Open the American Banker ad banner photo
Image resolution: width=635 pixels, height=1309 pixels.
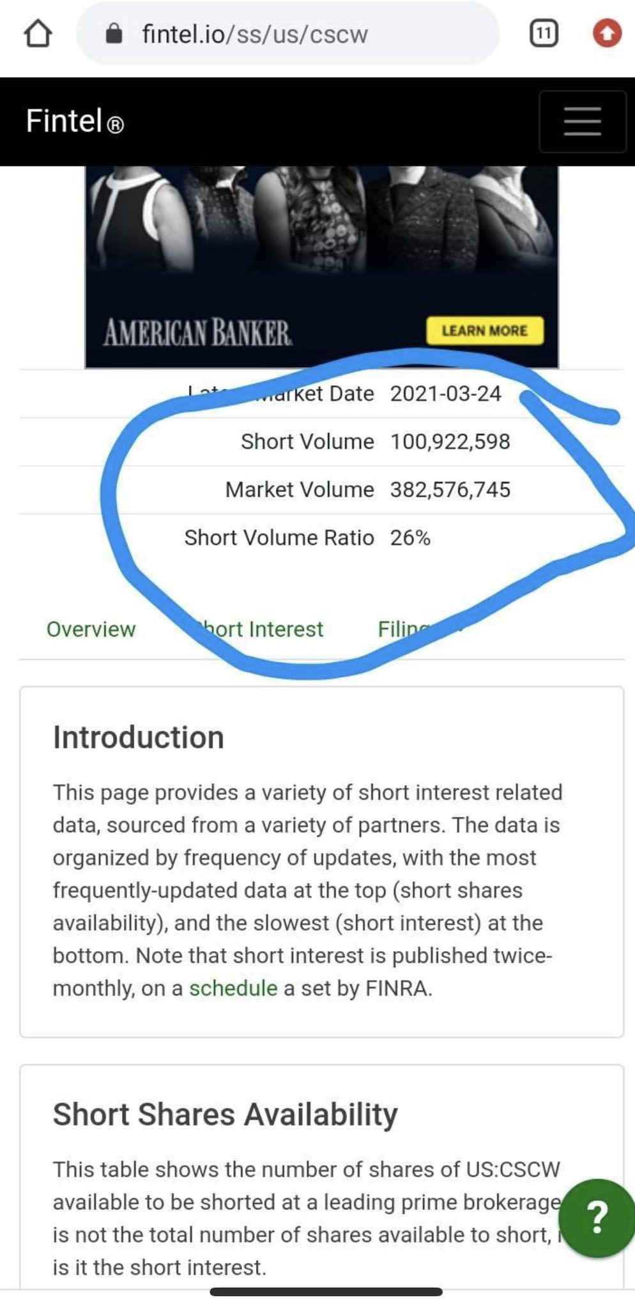321,230
